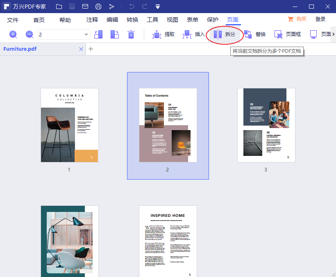Close the Furniture.pdf tab

pyautogui.click(x=81, y=49)
